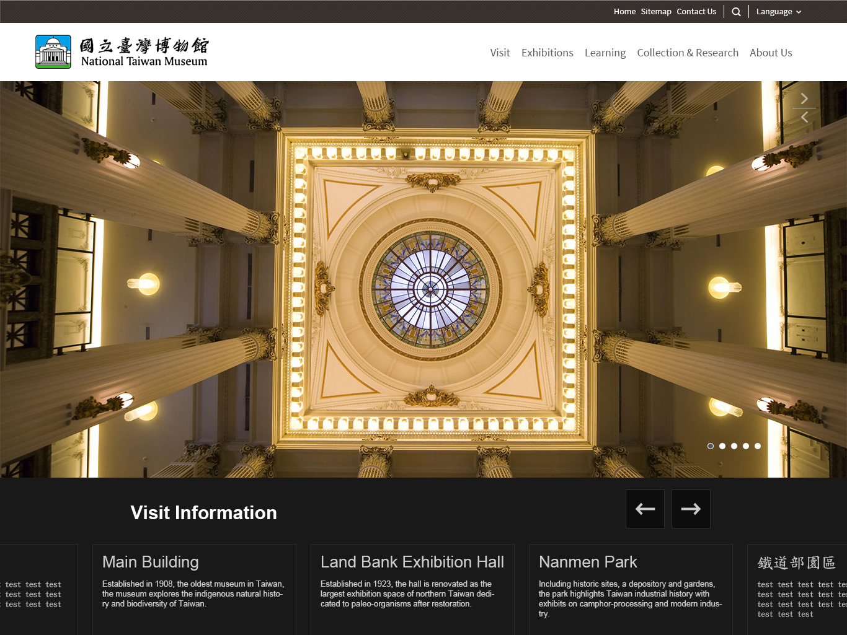Open the Main Building card

(194, 589)
